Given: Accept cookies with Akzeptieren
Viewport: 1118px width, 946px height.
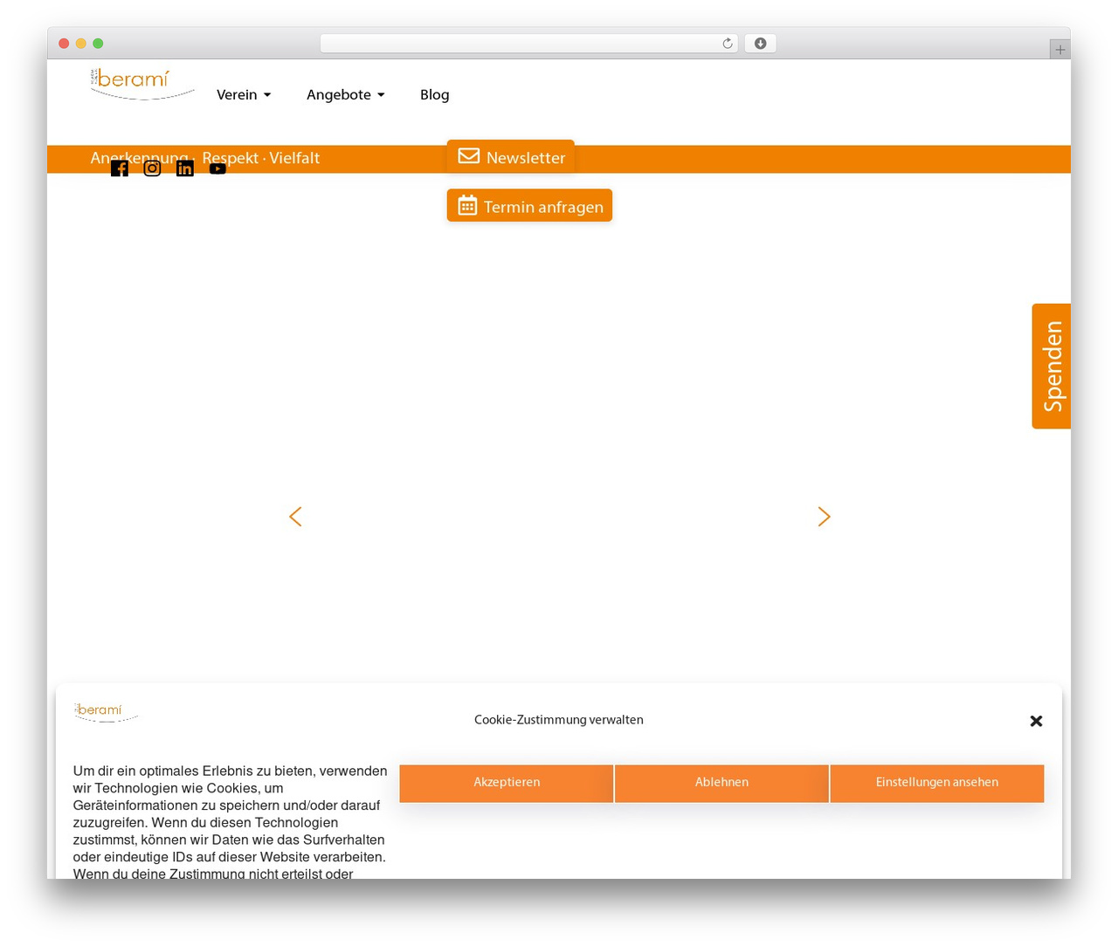Looking at the screenshot, I should 507,783.
